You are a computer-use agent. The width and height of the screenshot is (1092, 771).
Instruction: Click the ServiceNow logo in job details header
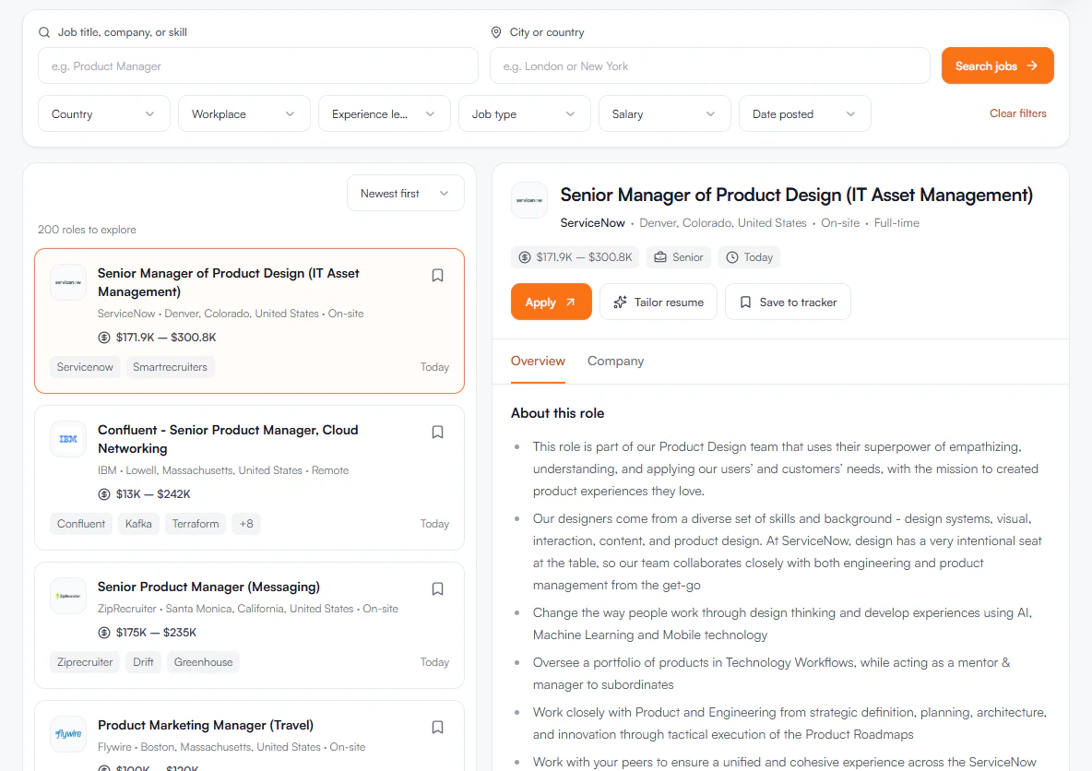529,200
